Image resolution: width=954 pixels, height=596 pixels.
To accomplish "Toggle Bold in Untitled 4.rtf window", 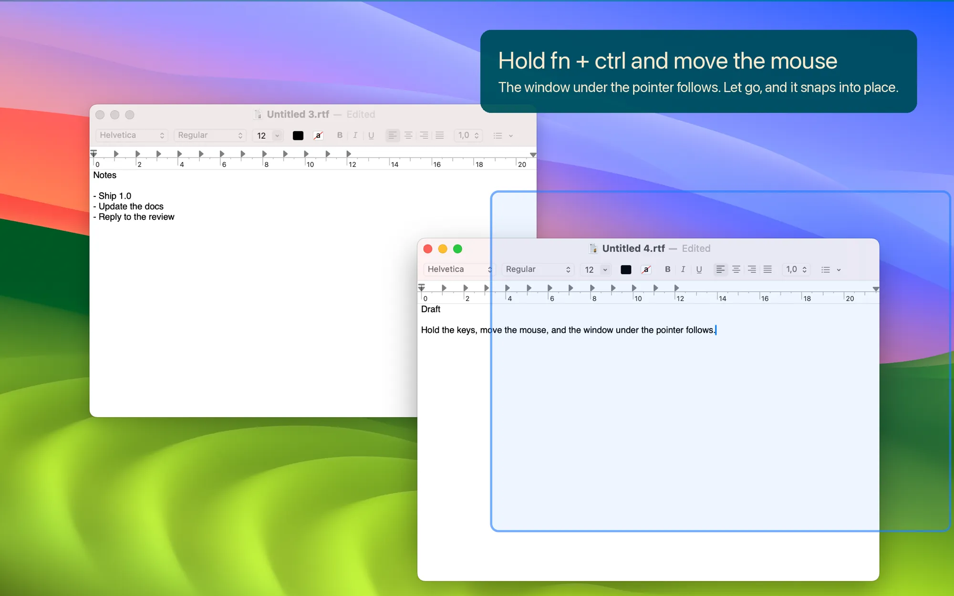I will coord(667,269).
